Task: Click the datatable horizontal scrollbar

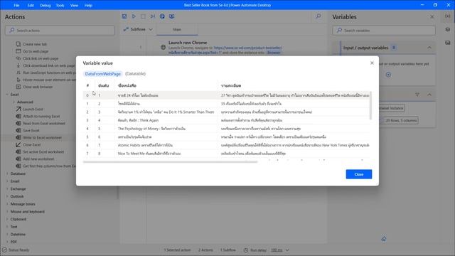Action: pos(170,162)
